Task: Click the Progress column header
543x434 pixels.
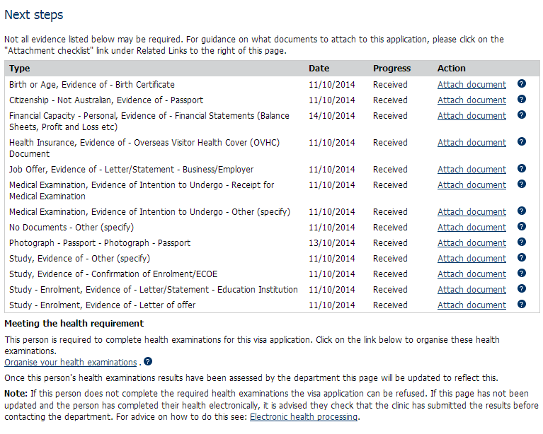Action: pyautogui.click(x=391, y=69)
